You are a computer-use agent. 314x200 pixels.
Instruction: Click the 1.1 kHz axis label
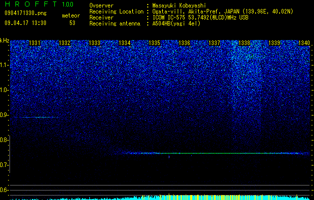click(4, 65)
